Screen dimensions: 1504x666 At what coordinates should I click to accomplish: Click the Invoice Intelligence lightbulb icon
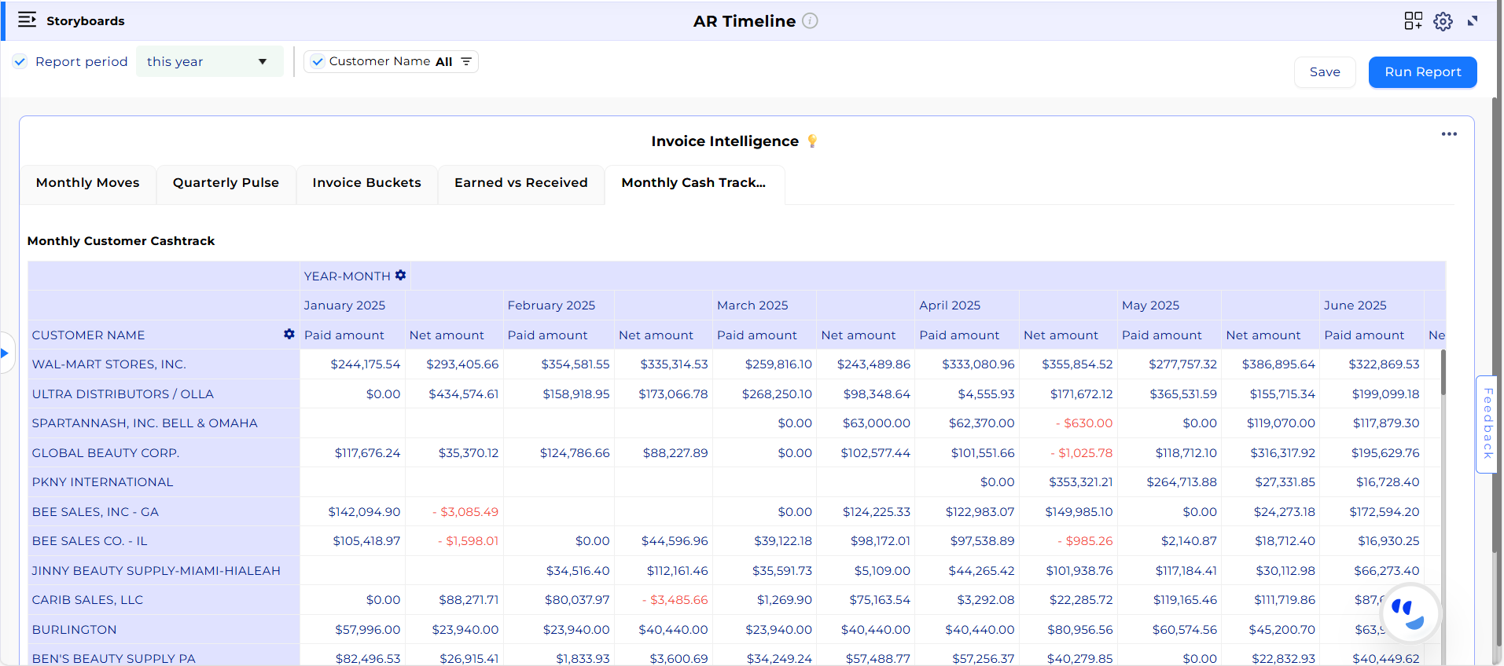point(812,141)
